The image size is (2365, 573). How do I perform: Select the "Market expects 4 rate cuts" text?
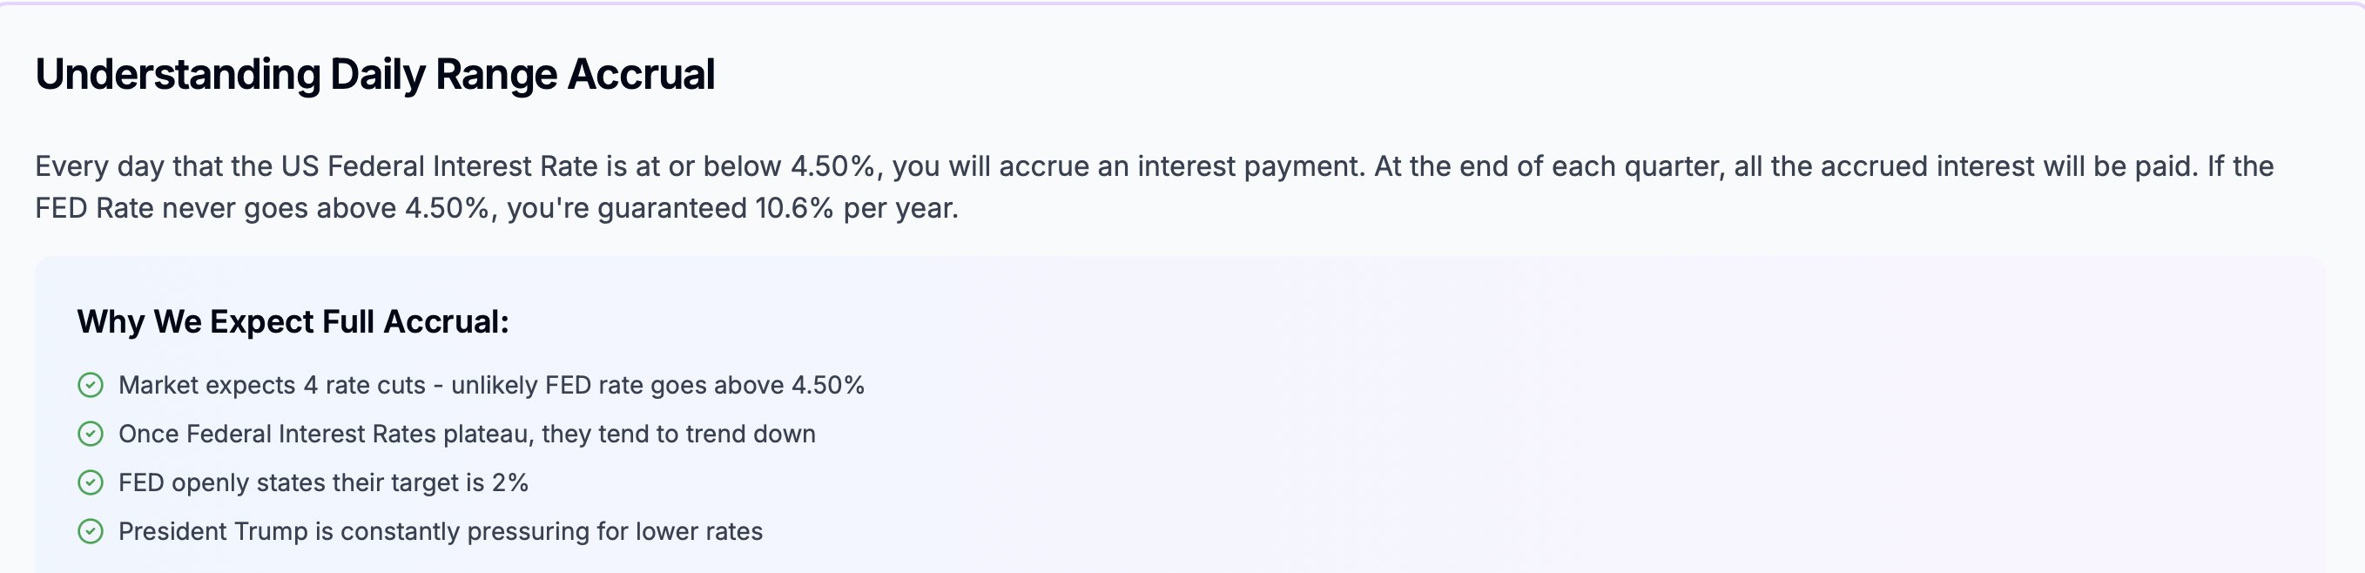(x=272, y=385)
